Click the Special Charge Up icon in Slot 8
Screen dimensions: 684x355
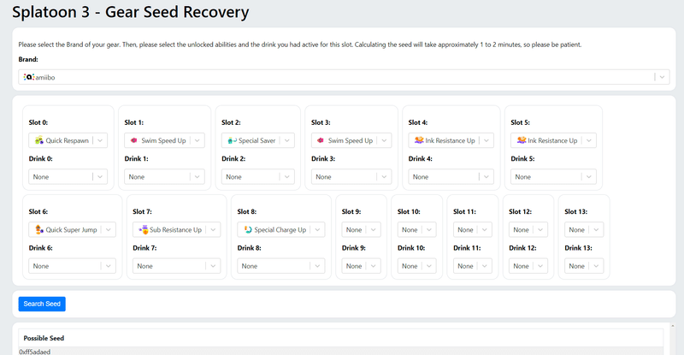click(248, 229)
